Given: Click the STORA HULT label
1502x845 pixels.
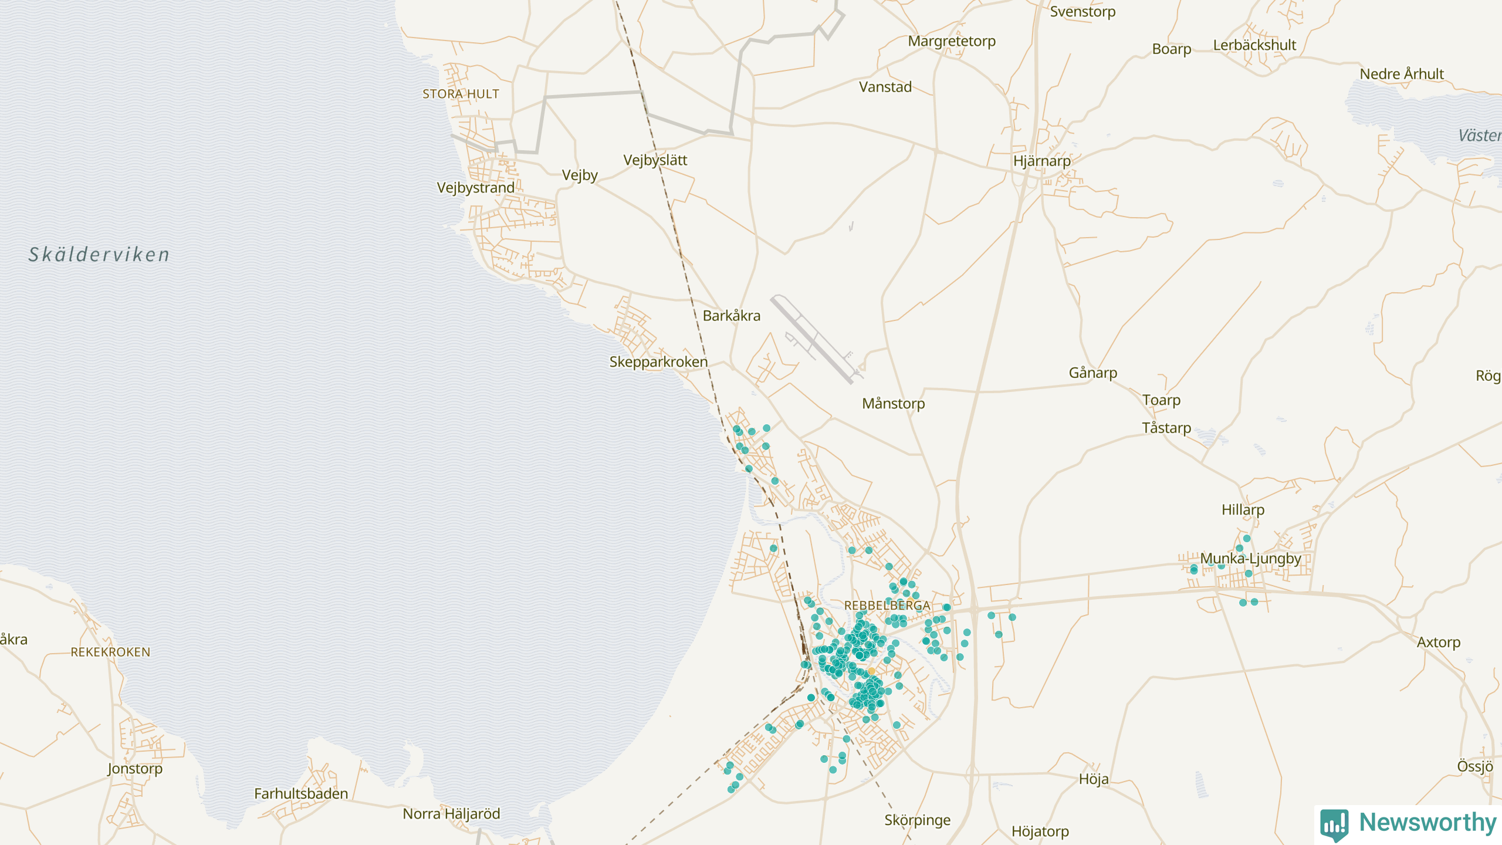Looking at the screenshot, I should (x=461, y=94).
